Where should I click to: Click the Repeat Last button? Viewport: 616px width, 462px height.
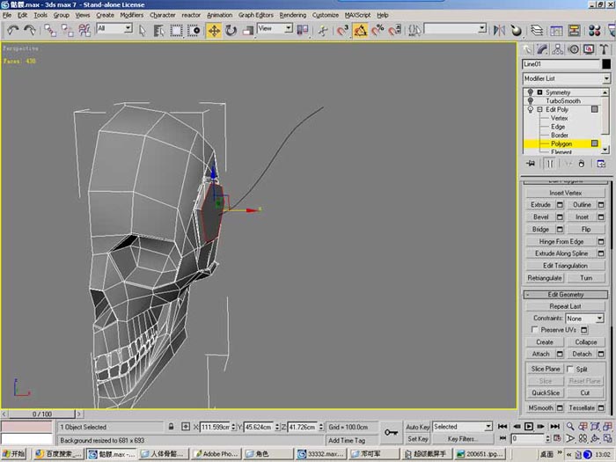565,306
